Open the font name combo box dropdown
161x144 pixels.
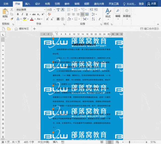click(45, 10)
